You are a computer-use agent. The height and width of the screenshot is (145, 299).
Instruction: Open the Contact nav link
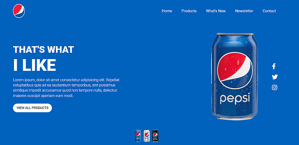click(269, 11)
